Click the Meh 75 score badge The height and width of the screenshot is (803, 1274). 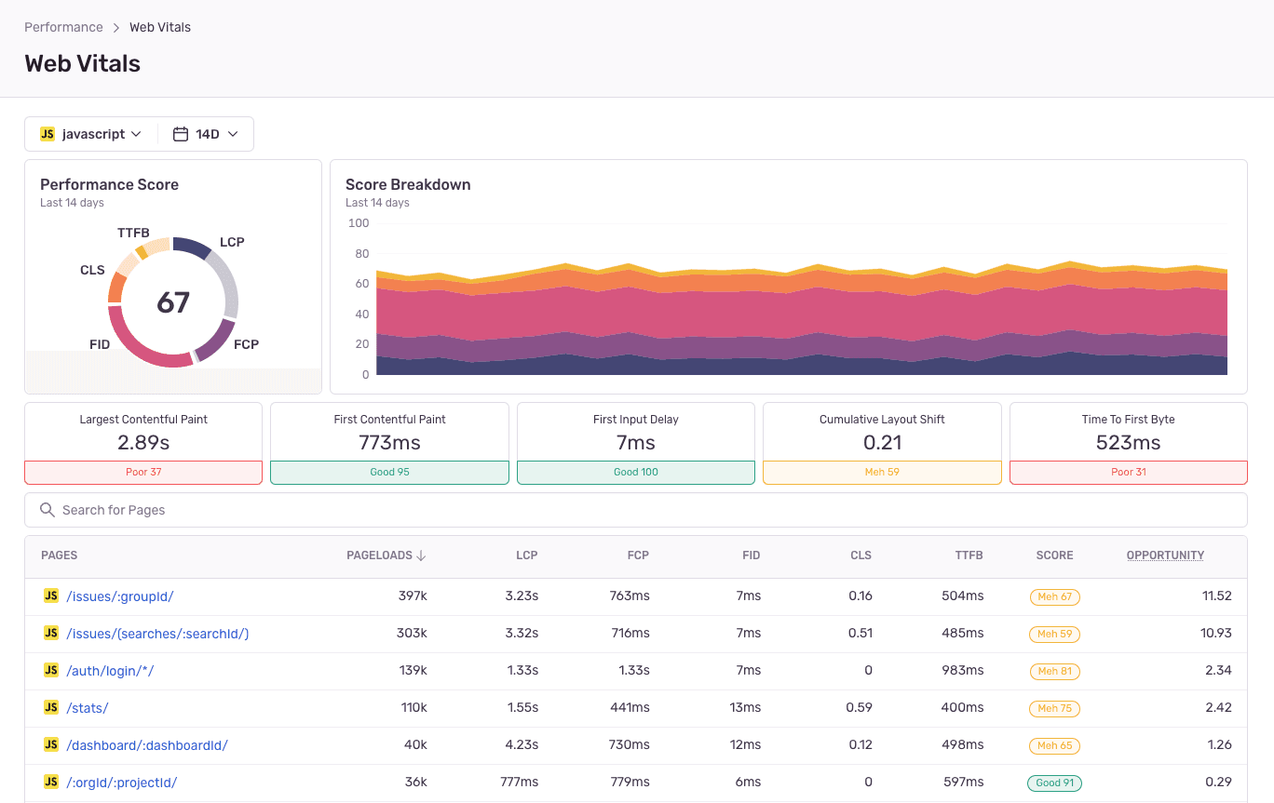click(x=1054, y=708)
